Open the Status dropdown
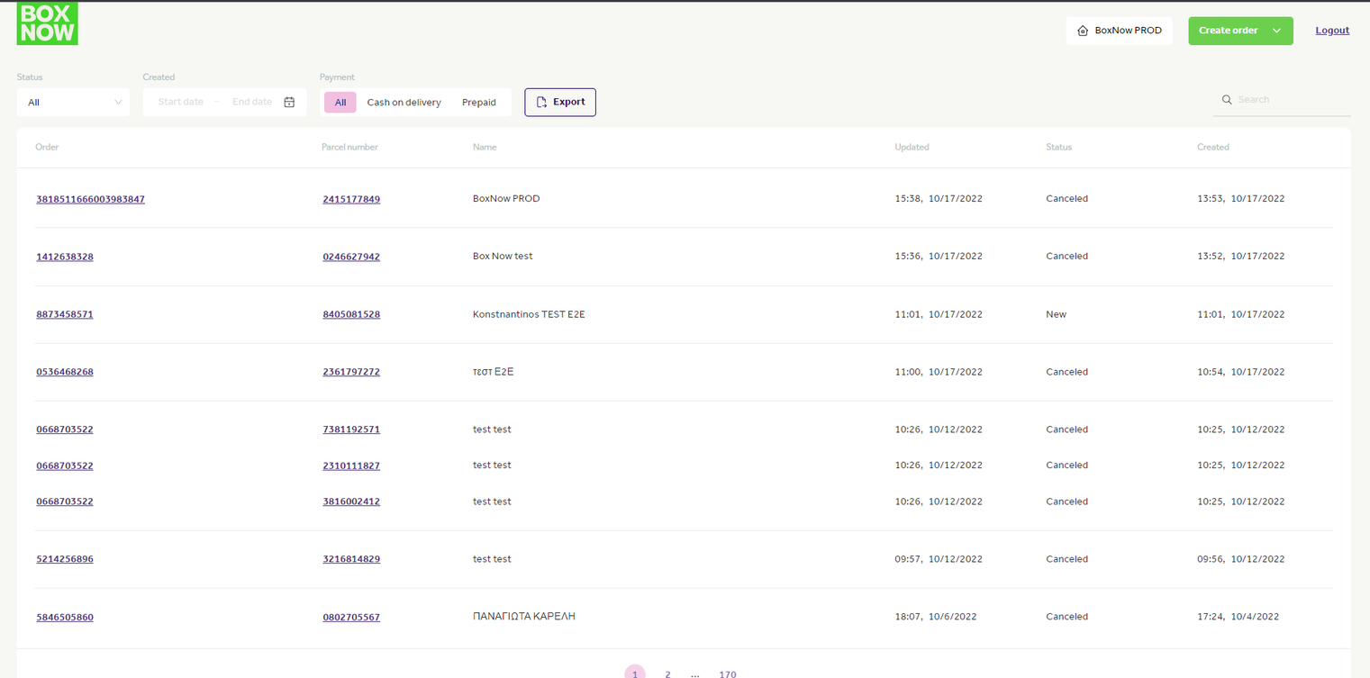The image size is (1370, 678). pyautogui.click(x=73, y=103)
